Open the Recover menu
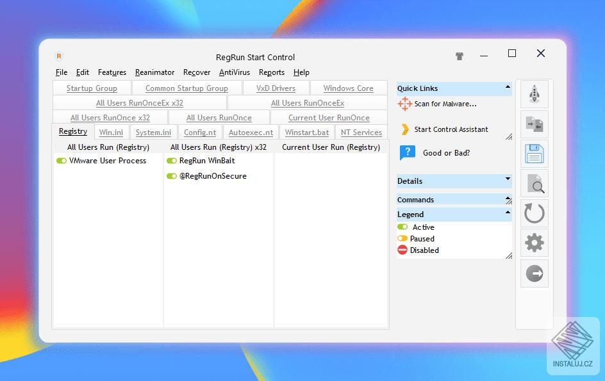Image resolution: width=605 pixels, height=381 pixels. tap(197, 72)
